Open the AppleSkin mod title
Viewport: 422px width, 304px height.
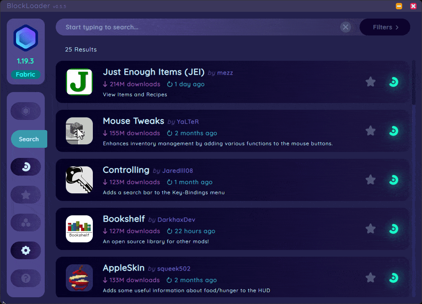[x=124, y=268]
